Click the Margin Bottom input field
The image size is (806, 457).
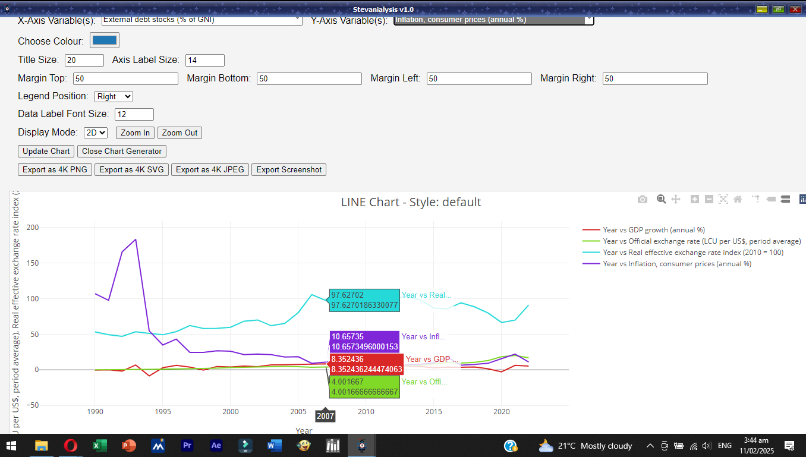click(309, 78)
